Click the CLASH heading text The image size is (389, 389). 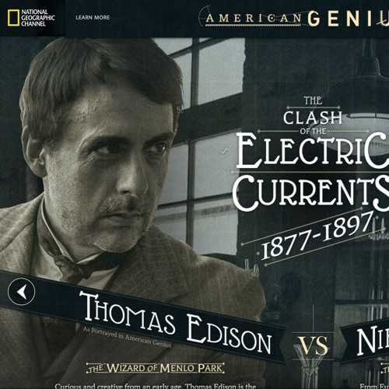(x=313, y=118)
